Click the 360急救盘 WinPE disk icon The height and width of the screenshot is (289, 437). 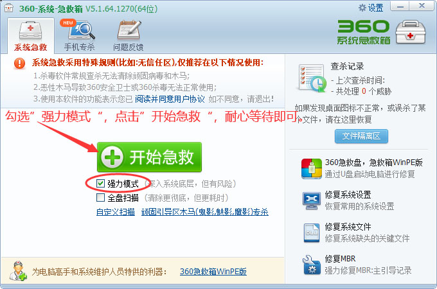pyautogui.click(x=311, y=168)
